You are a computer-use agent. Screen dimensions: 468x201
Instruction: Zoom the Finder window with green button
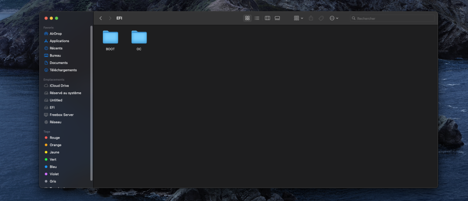click(x=57, y=18)
